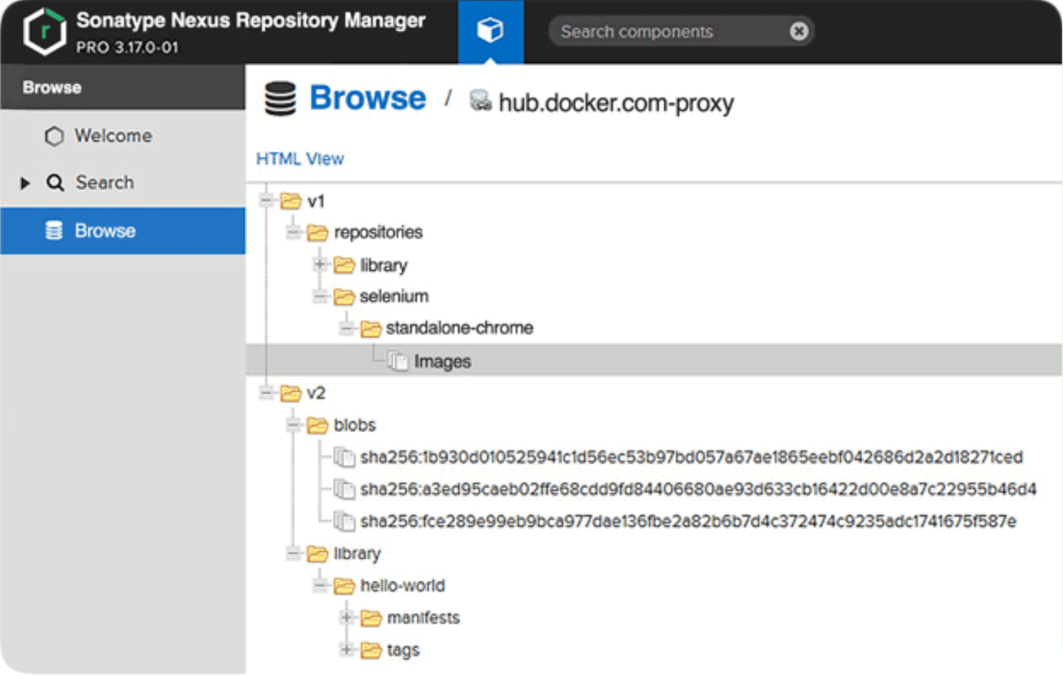Click the Sonatype Nexus Repository Manager title

point(251,20)
